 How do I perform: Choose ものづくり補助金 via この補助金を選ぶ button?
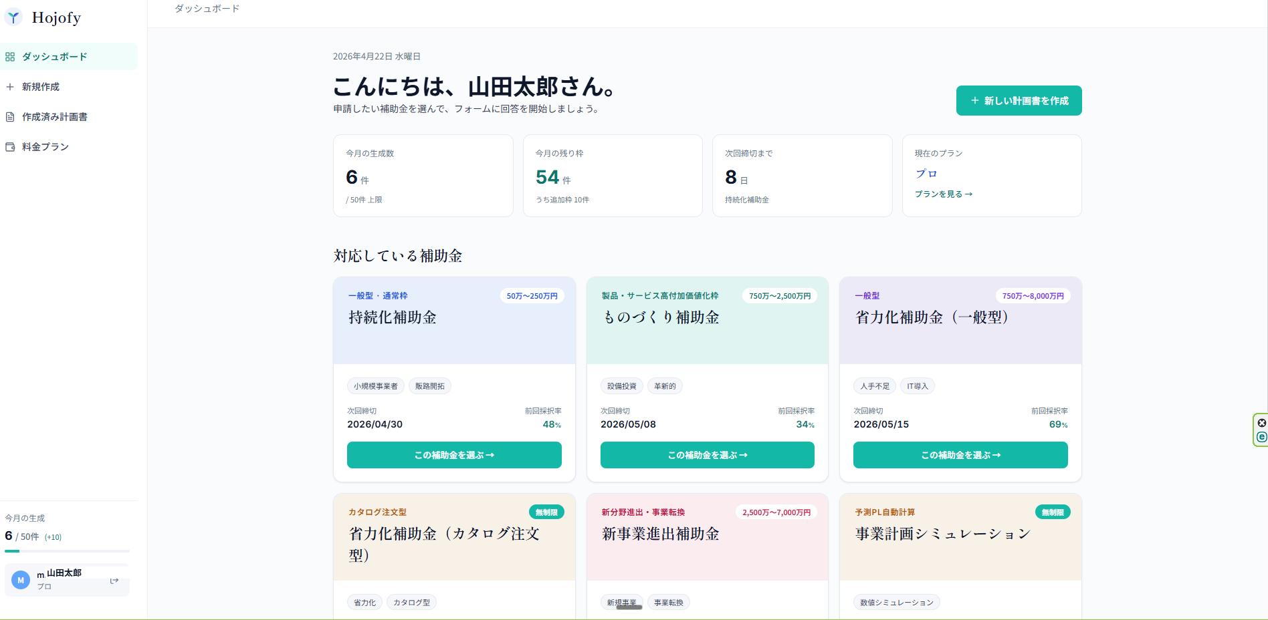tap(707, 455)
